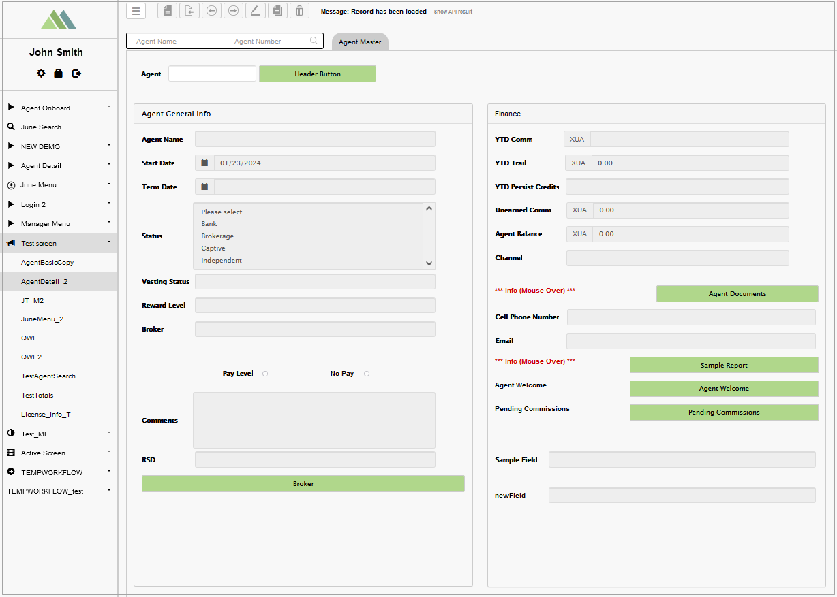The width and height of the screenshot is (837, 597).
Task: Expand the Manager Menu dropdown arrow
Action: (109, 223)
